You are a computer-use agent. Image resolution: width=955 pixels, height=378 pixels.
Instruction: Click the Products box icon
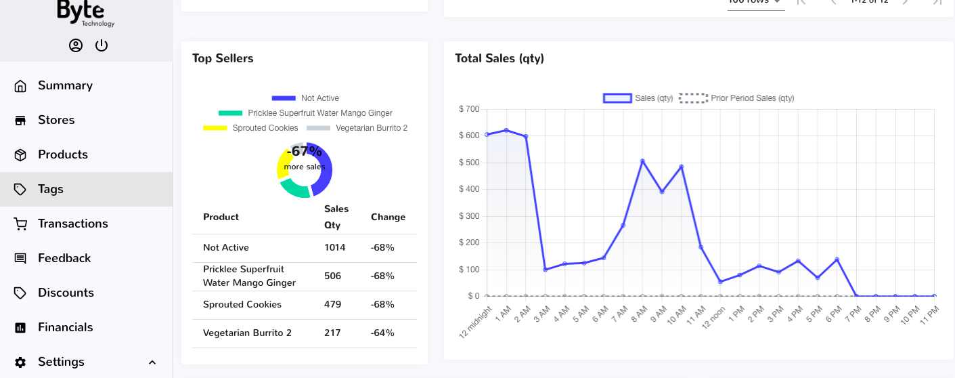(x=20, y=154)
